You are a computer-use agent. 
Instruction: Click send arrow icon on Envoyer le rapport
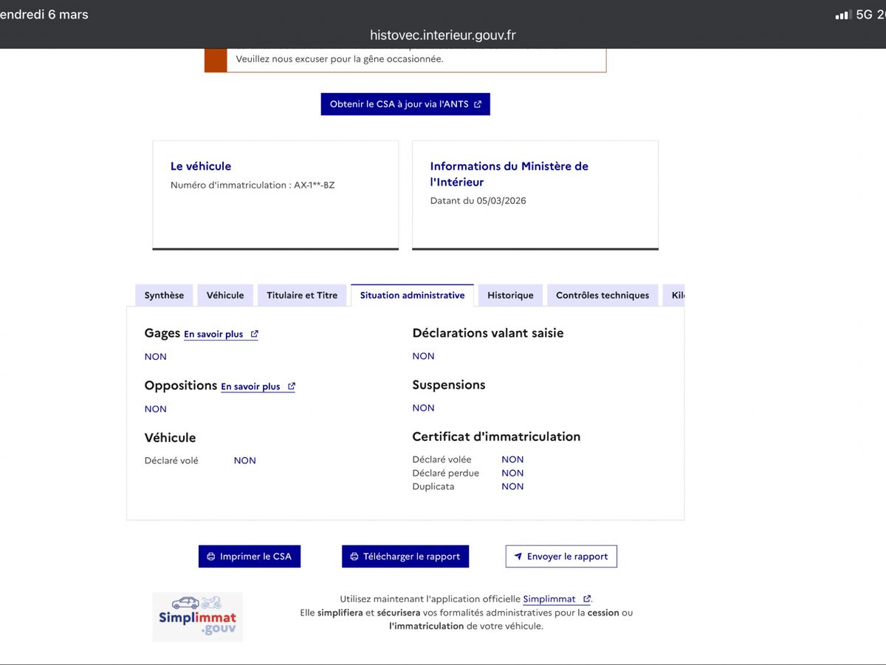[x=518, y=556]
